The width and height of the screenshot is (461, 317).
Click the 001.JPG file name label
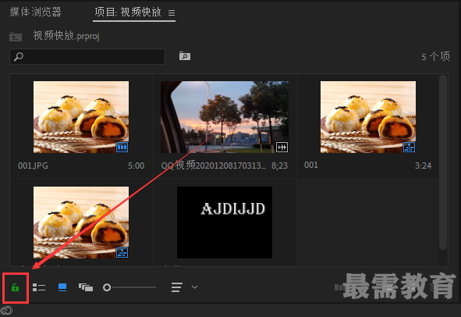[x=33, y=166]
